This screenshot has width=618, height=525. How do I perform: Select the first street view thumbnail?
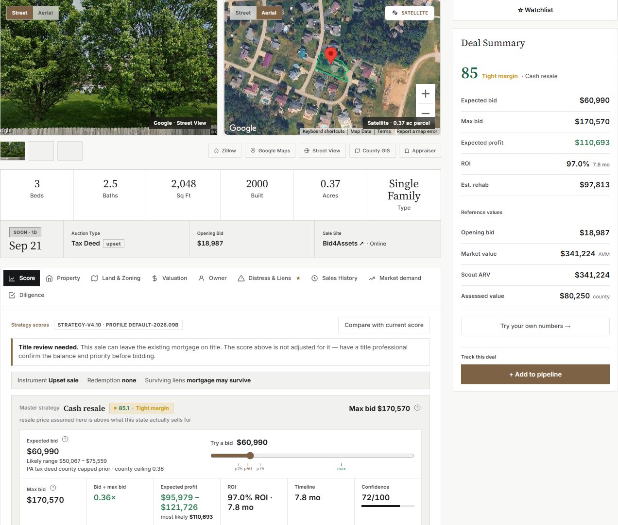13,151
